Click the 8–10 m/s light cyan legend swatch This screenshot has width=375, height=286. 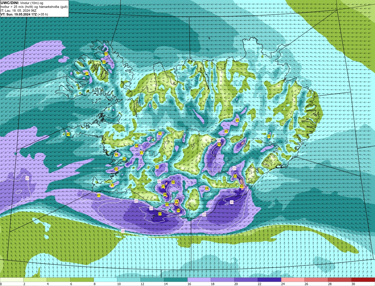[105, 280]
